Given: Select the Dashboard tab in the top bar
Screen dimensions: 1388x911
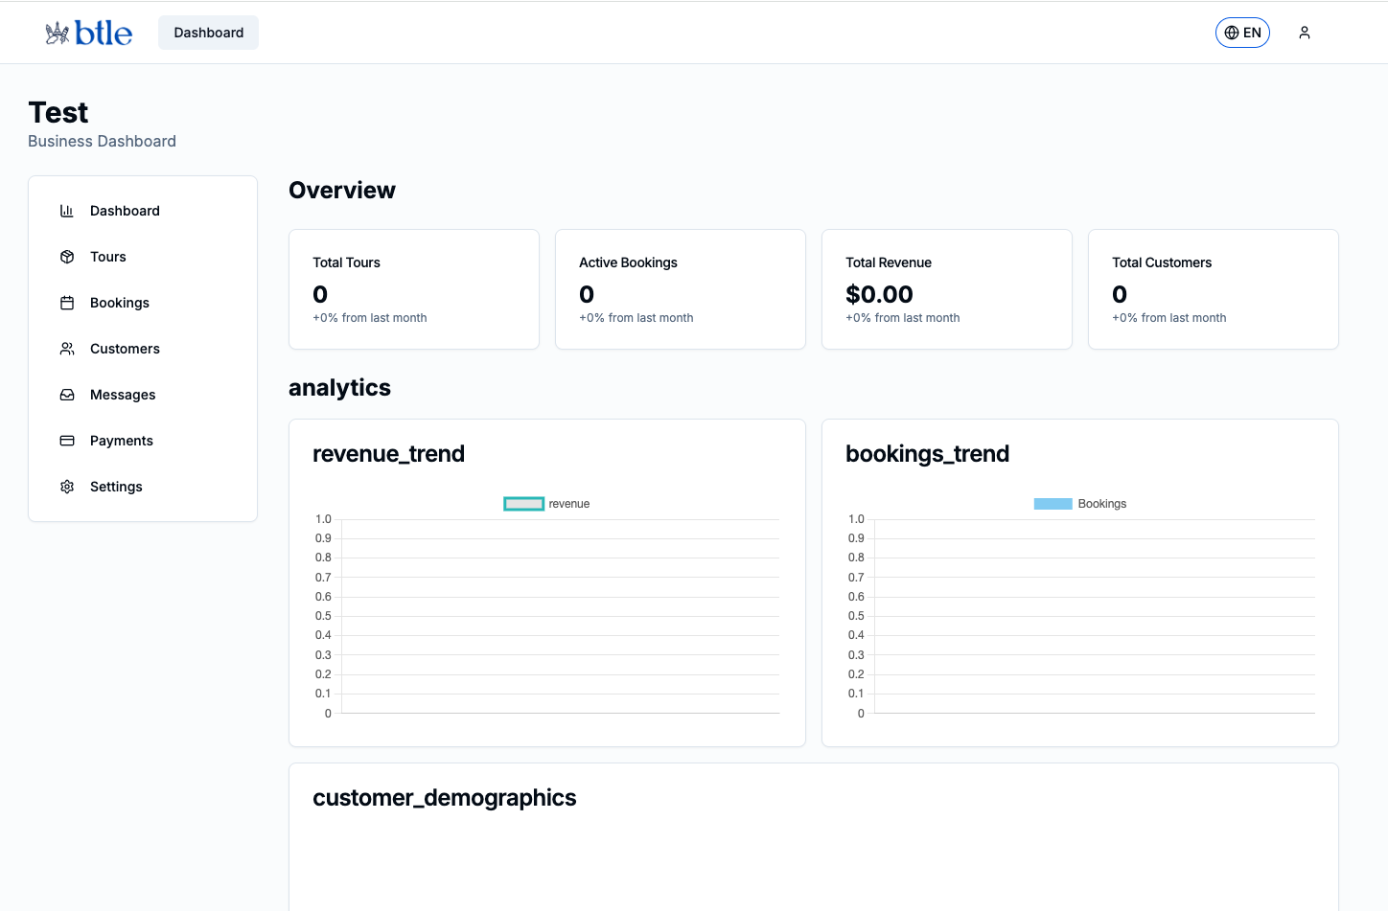Looking at the screenshot, I should tap(208, 32).
